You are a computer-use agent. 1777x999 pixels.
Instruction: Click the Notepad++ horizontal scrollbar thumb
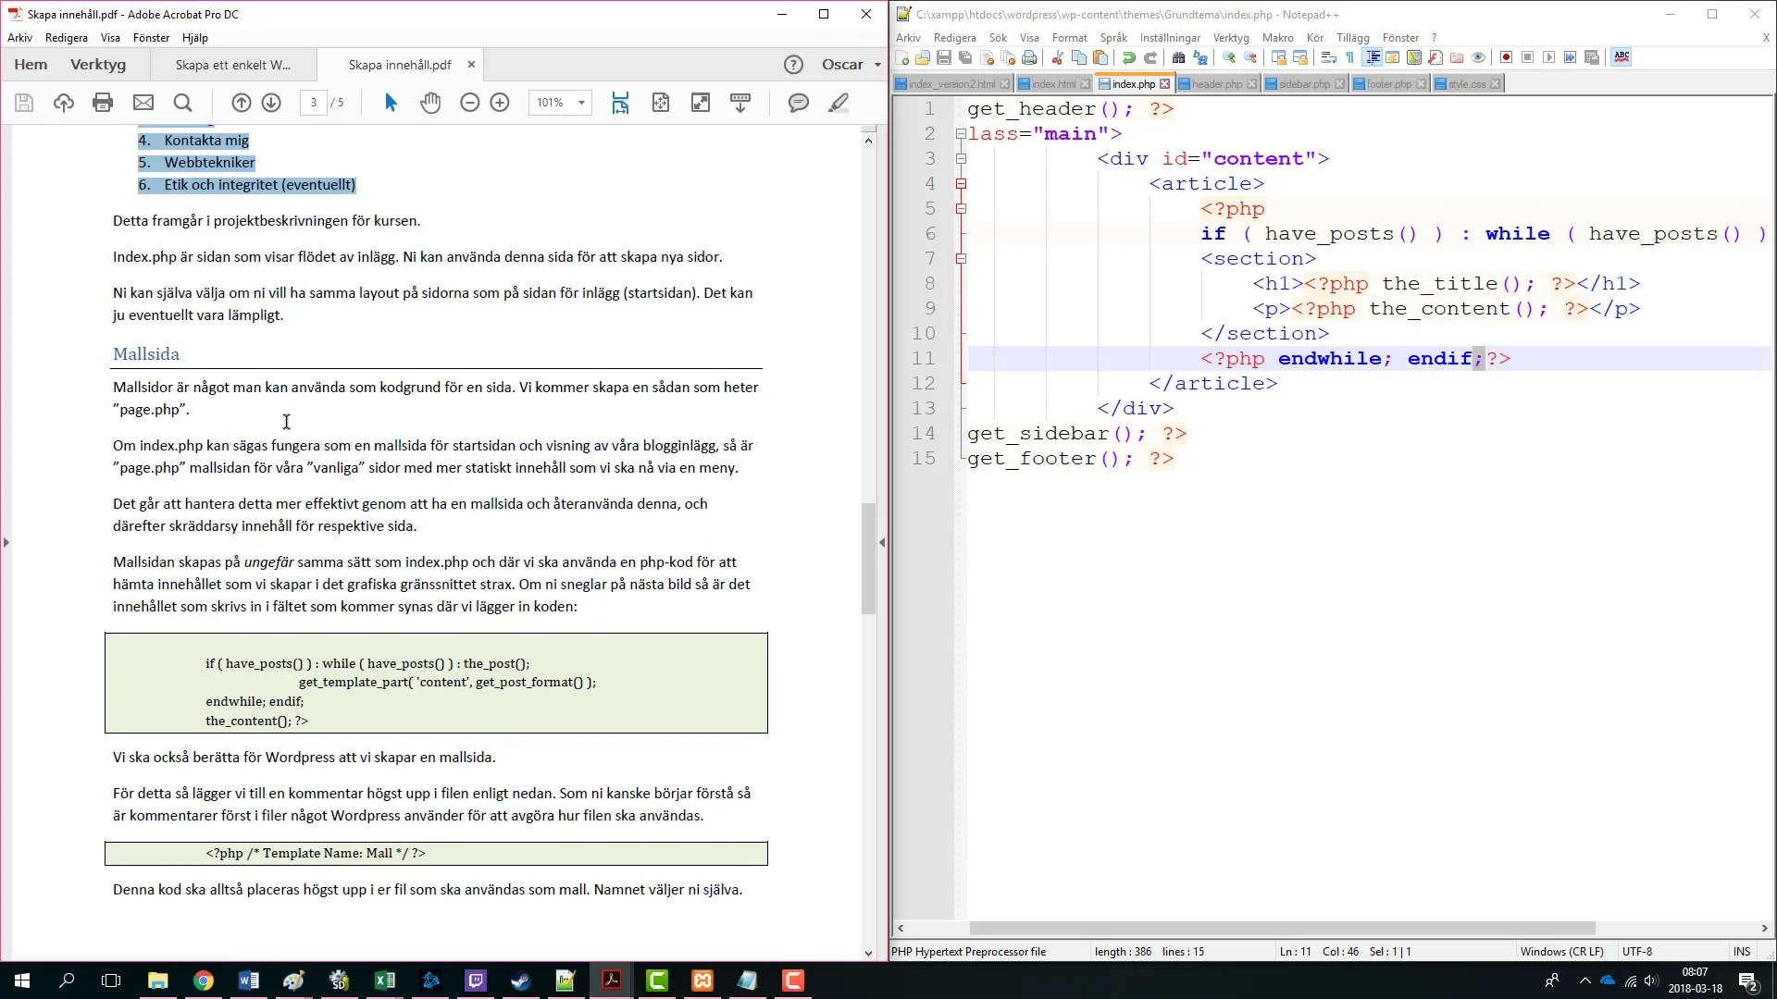click(x=1282, y=928)
